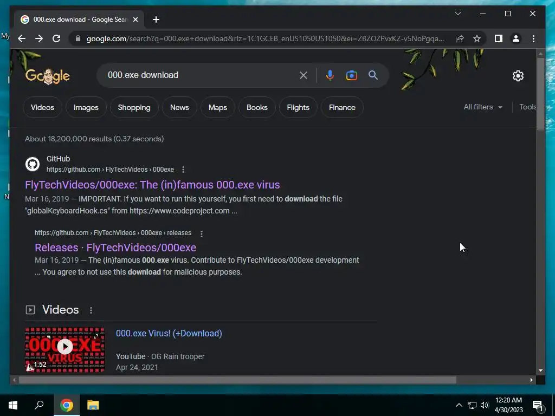555x416 pixels.
Task: Open the taskbar clock 12:20 AM
Action: click(508, 405)
